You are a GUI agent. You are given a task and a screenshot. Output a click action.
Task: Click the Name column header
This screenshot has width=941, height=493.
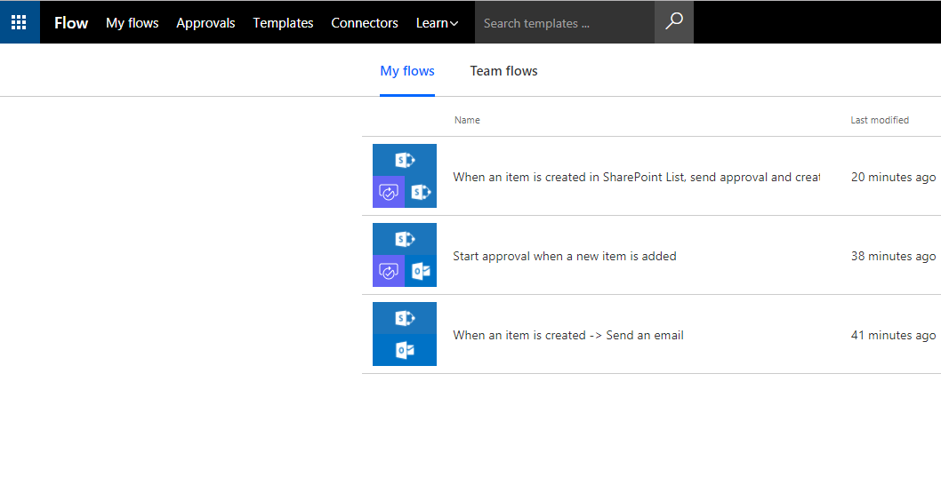tap(467, 120)
